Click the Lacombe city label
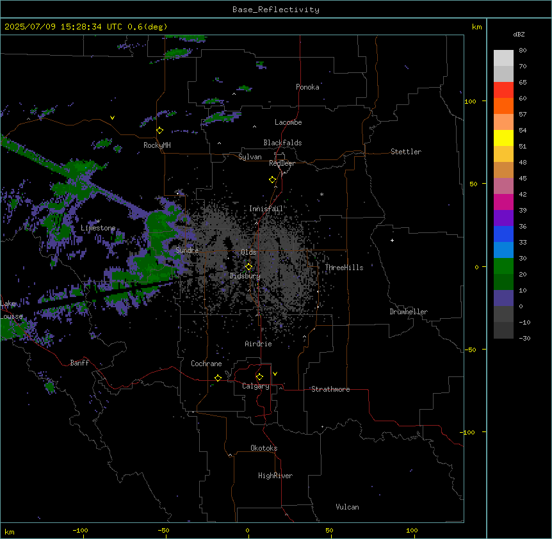Screen dimensions: 552x539 click(288, 122)
